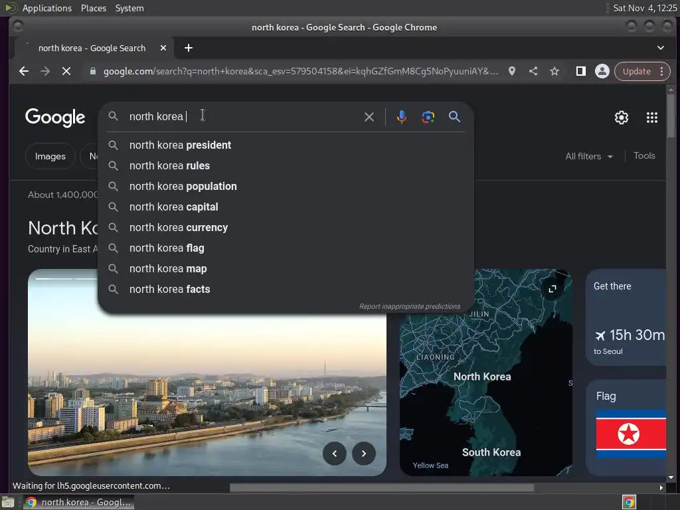Open the North Korea flag image
Viewport: 680px width, 510px height.
(631, 434)
